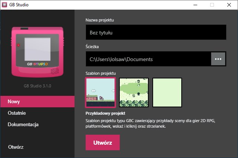This screenshot has width=238, height=158.
Task: Select the green top-down template thumbnail
Action: coord(134,93)
